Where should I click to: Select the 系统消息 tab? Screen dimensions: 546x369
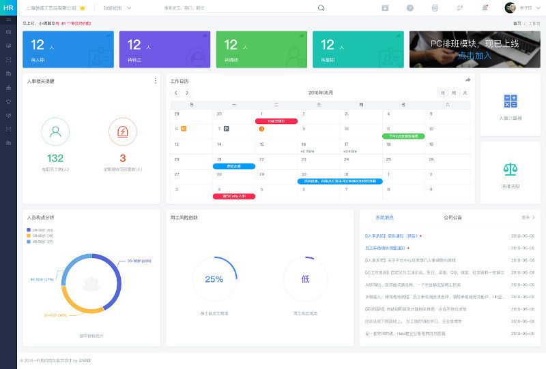(385, 218)
